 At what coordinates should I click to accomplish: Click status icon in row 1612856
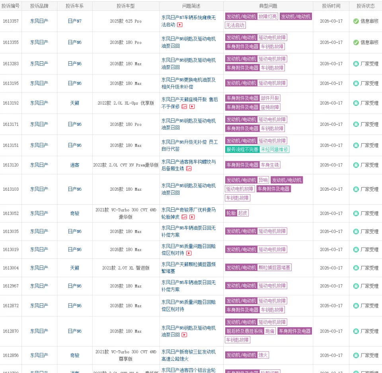click(356, 355)
